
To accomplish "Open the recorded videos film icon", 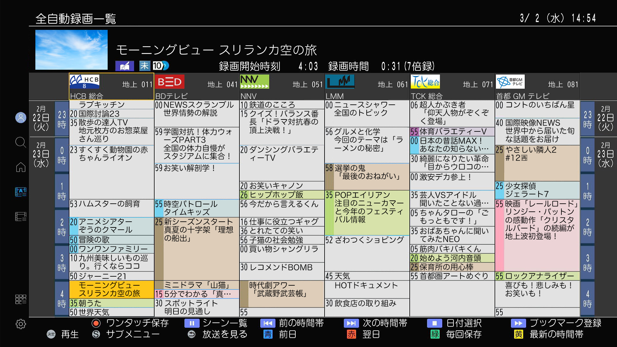I will coord(21,217).
